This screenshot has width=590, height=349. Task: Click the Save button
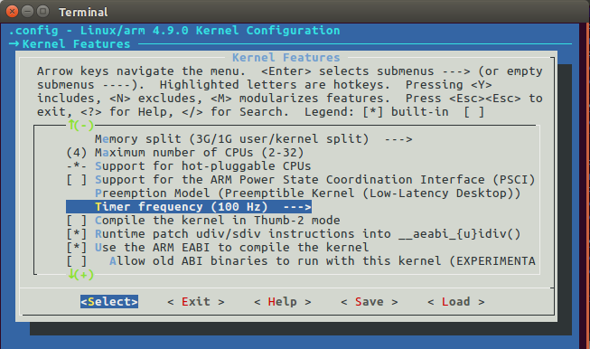[x=370, y=302]
